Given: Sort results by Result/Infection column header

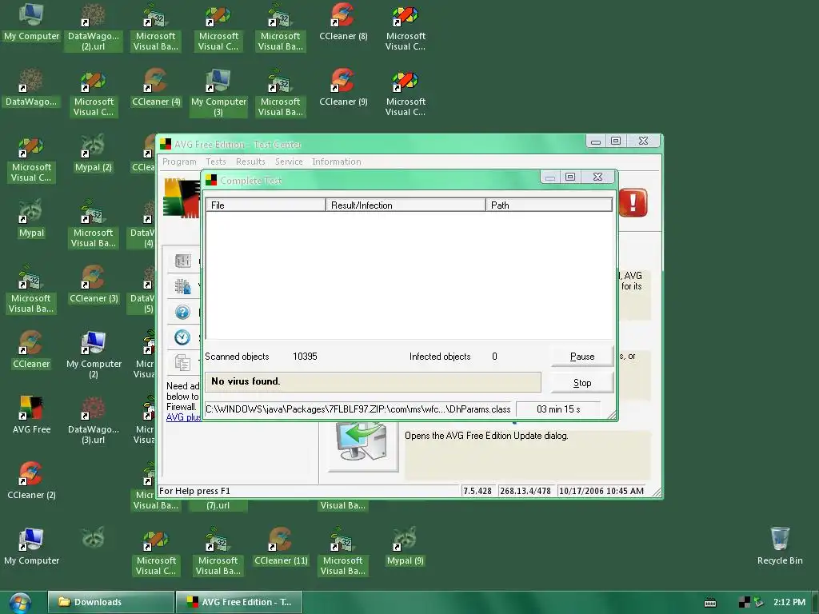Looking at the screenshot, I should [406, 205].
